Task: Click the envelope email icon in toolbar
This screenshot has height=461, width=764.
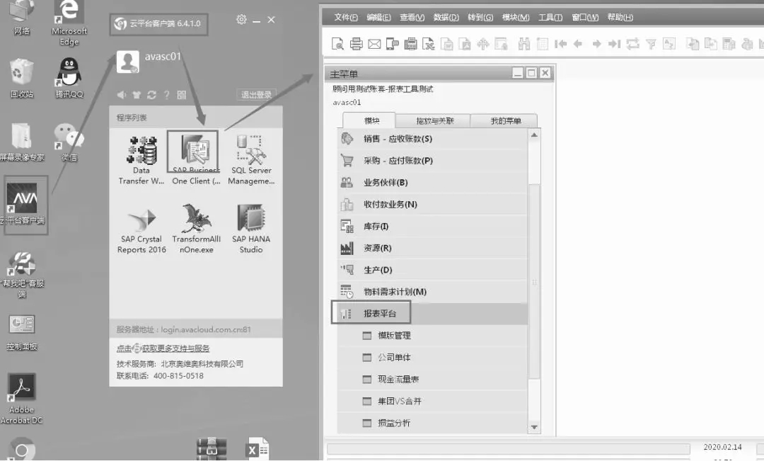Action: (x=374, y=44)
